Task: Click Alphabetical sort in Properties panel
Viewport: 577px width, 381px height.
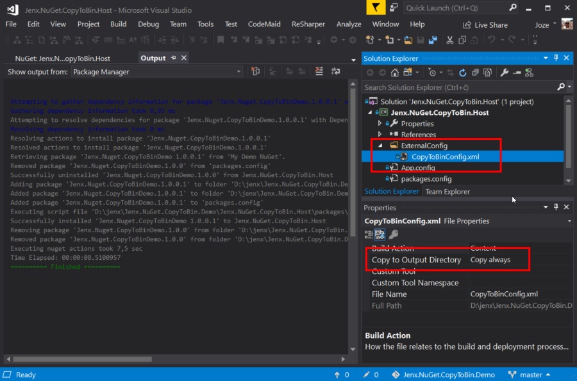Action: coord(380,235)
